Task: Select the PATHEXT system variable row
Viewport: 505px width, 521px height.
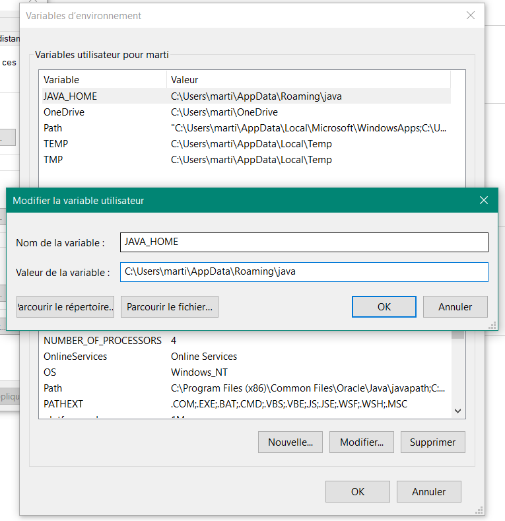Action: (63, 403)
